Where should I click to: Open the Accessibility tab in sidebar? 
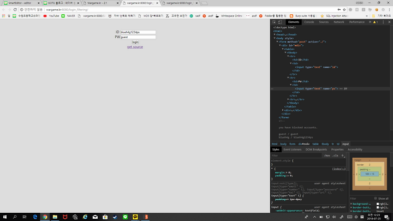(355, 150)
